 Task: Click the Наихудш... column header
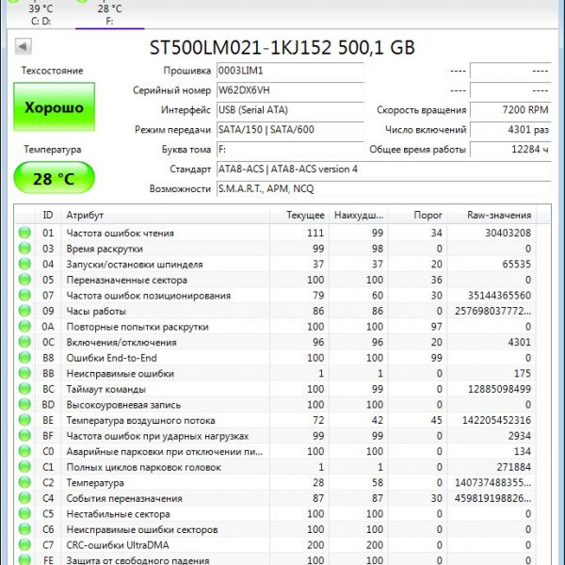[x=359, y=215]
